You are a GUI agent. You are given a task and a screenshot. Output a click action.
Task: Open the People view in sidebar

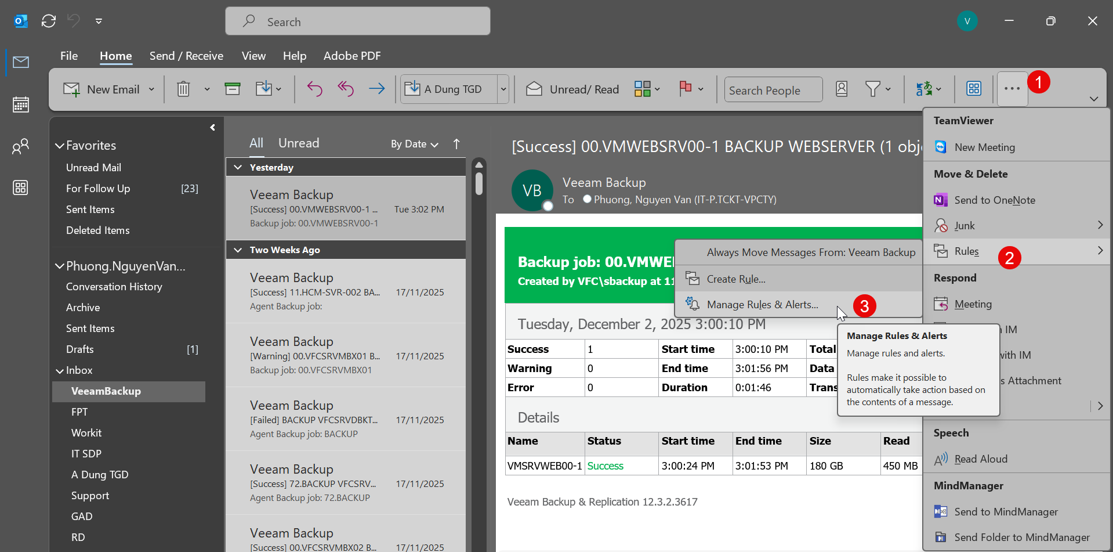point(21,146)
